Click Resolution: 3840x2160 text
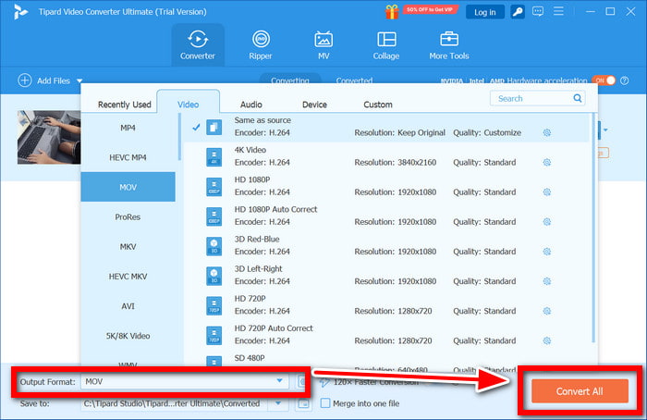647x420 pixels. tap(395, 162)
